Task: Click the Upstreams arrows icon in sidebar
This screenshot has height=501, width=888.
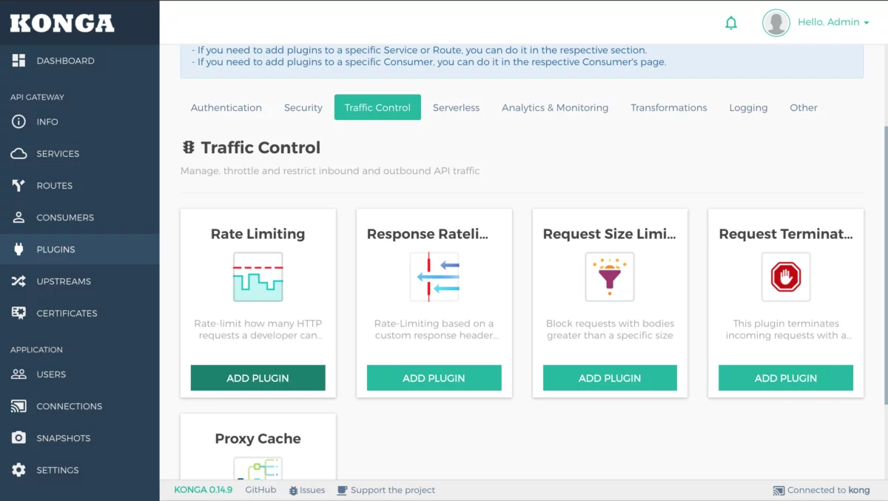Action: 19,281
